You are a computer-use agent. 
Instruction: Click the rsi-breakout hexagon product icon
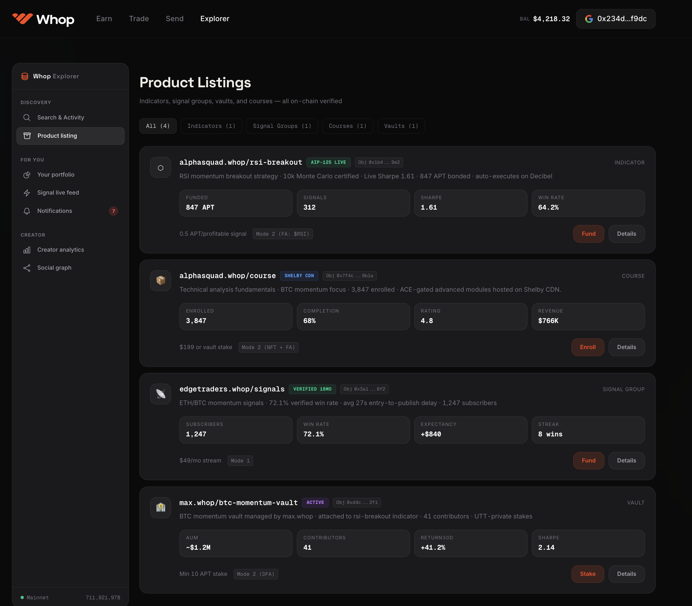click(x=161, y=167)
